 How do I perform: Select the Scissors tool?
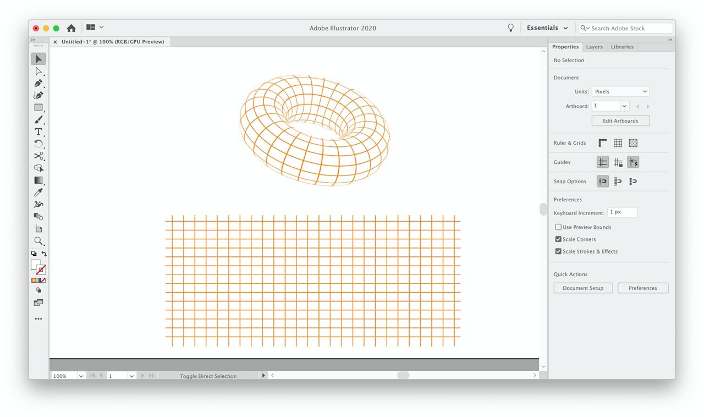click(38, 156)
